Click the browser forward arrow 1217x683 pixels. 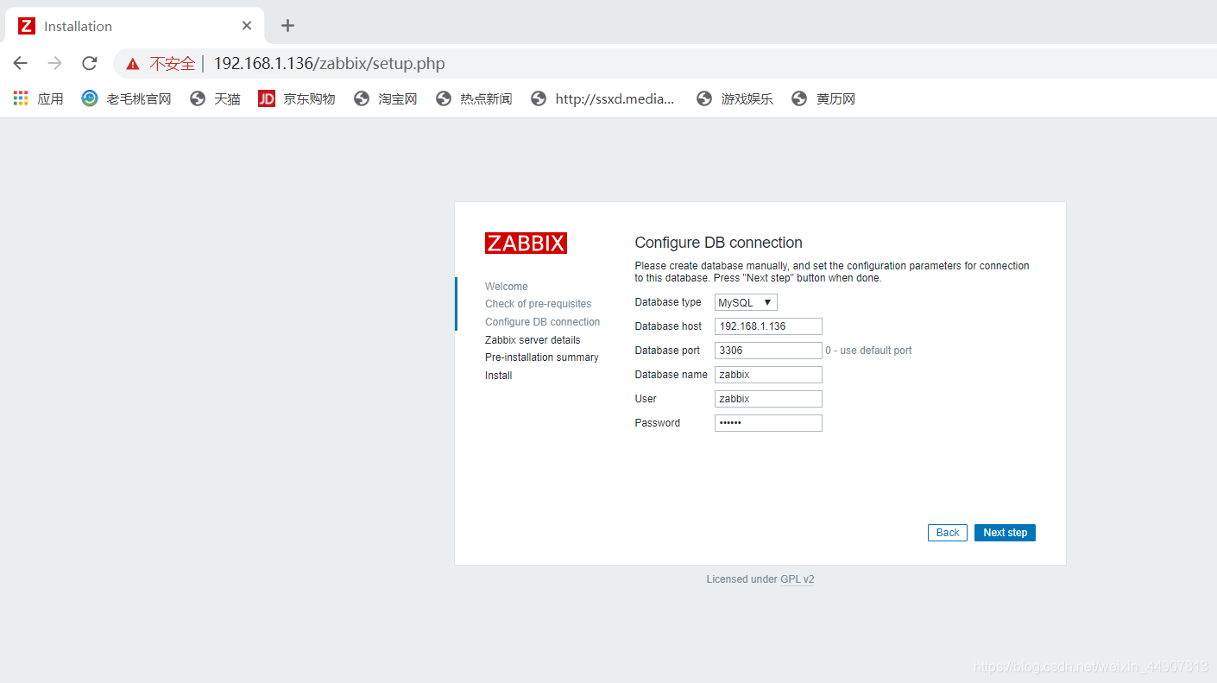point(55,63)
